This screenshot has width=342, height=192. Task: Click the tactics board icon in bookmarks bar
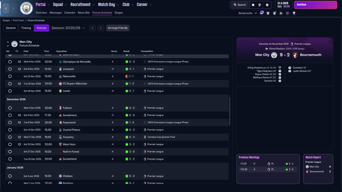tap(274, 13)
